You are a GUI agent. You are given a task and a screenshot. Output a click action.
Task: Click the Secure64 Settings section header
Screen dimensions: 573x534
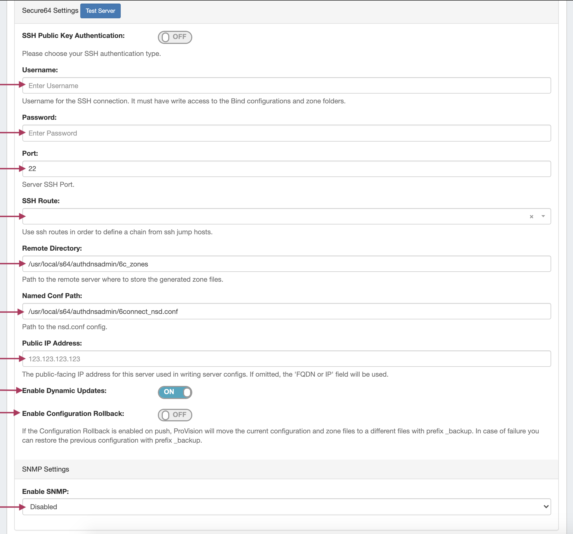click(50, 11)
